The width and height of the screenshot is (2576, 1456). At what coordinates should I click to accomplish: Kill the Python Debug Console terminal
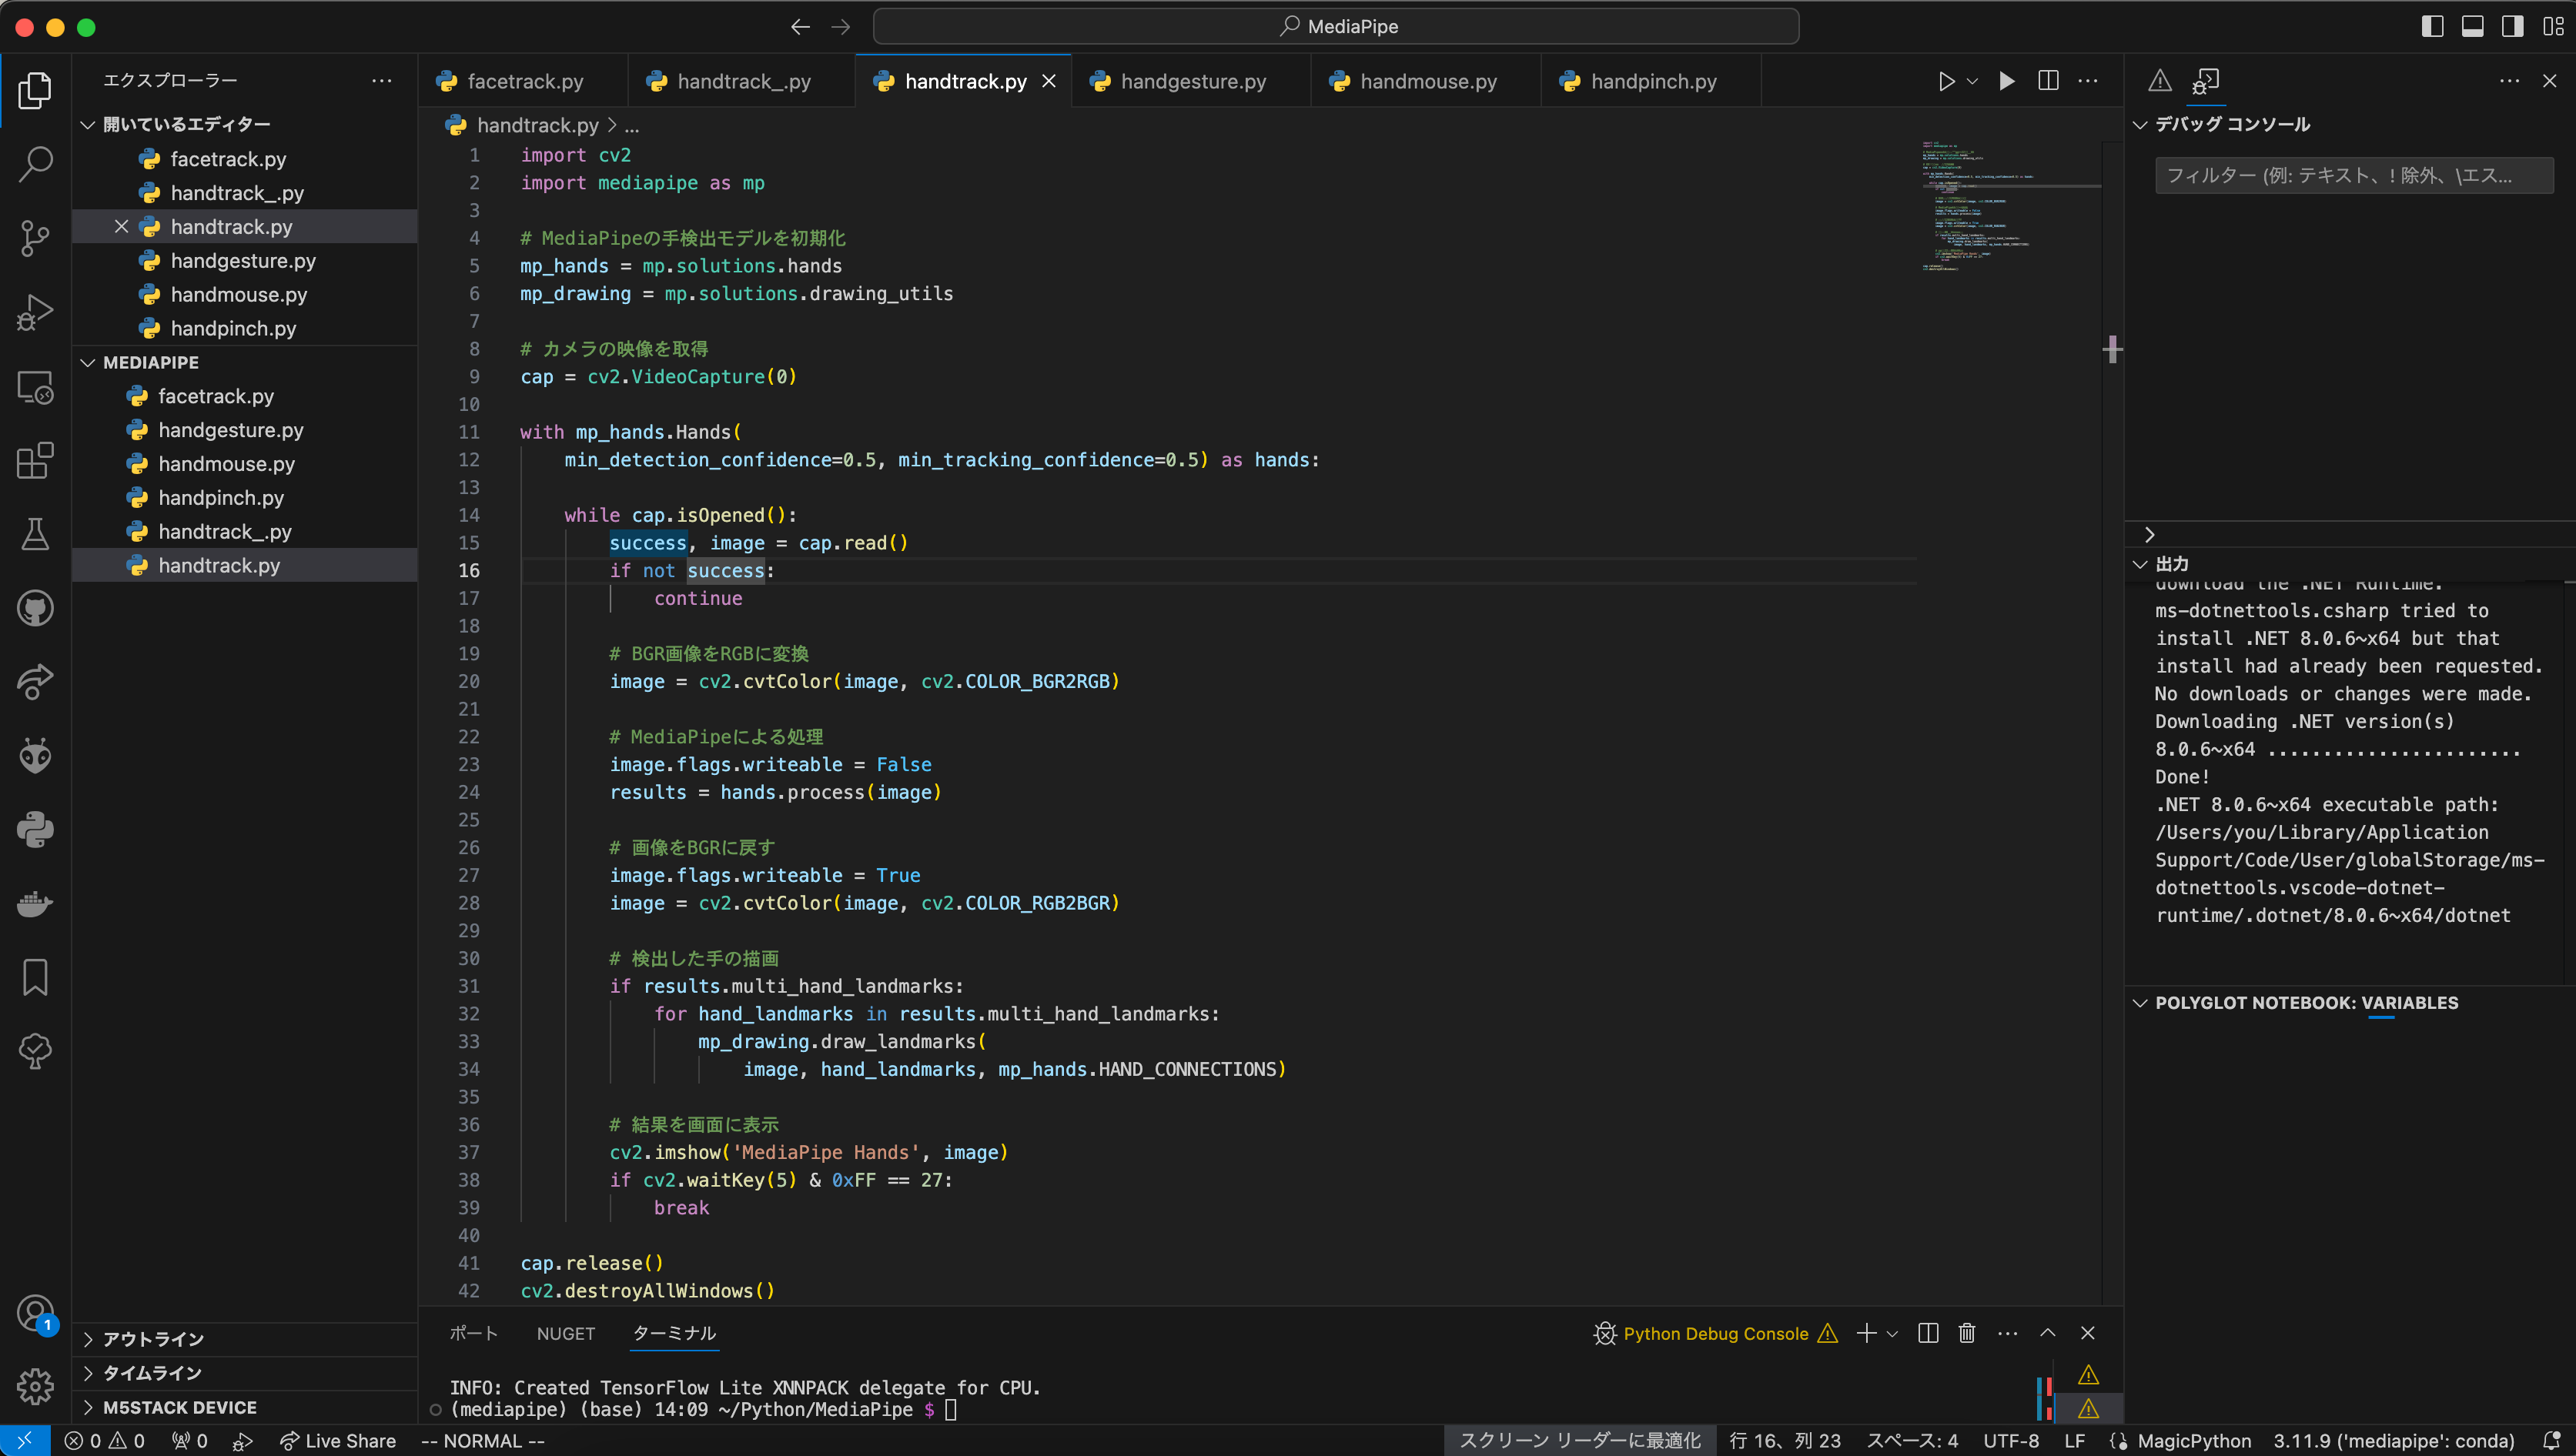[1967, 1332]
